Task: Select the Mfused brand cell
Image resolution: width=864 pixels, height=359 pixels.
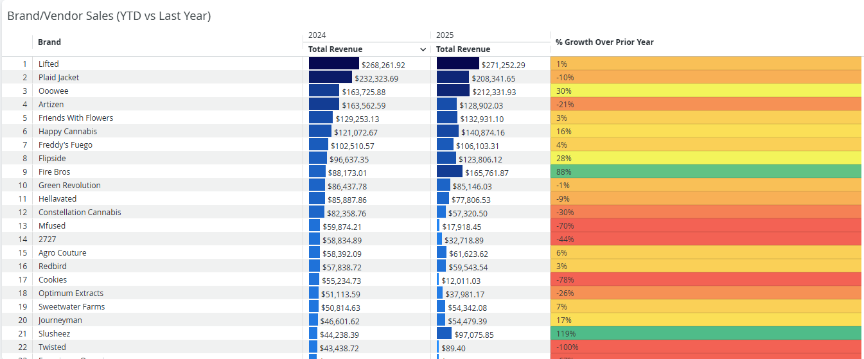Action: pyautogui.click(x=167, y=225)
